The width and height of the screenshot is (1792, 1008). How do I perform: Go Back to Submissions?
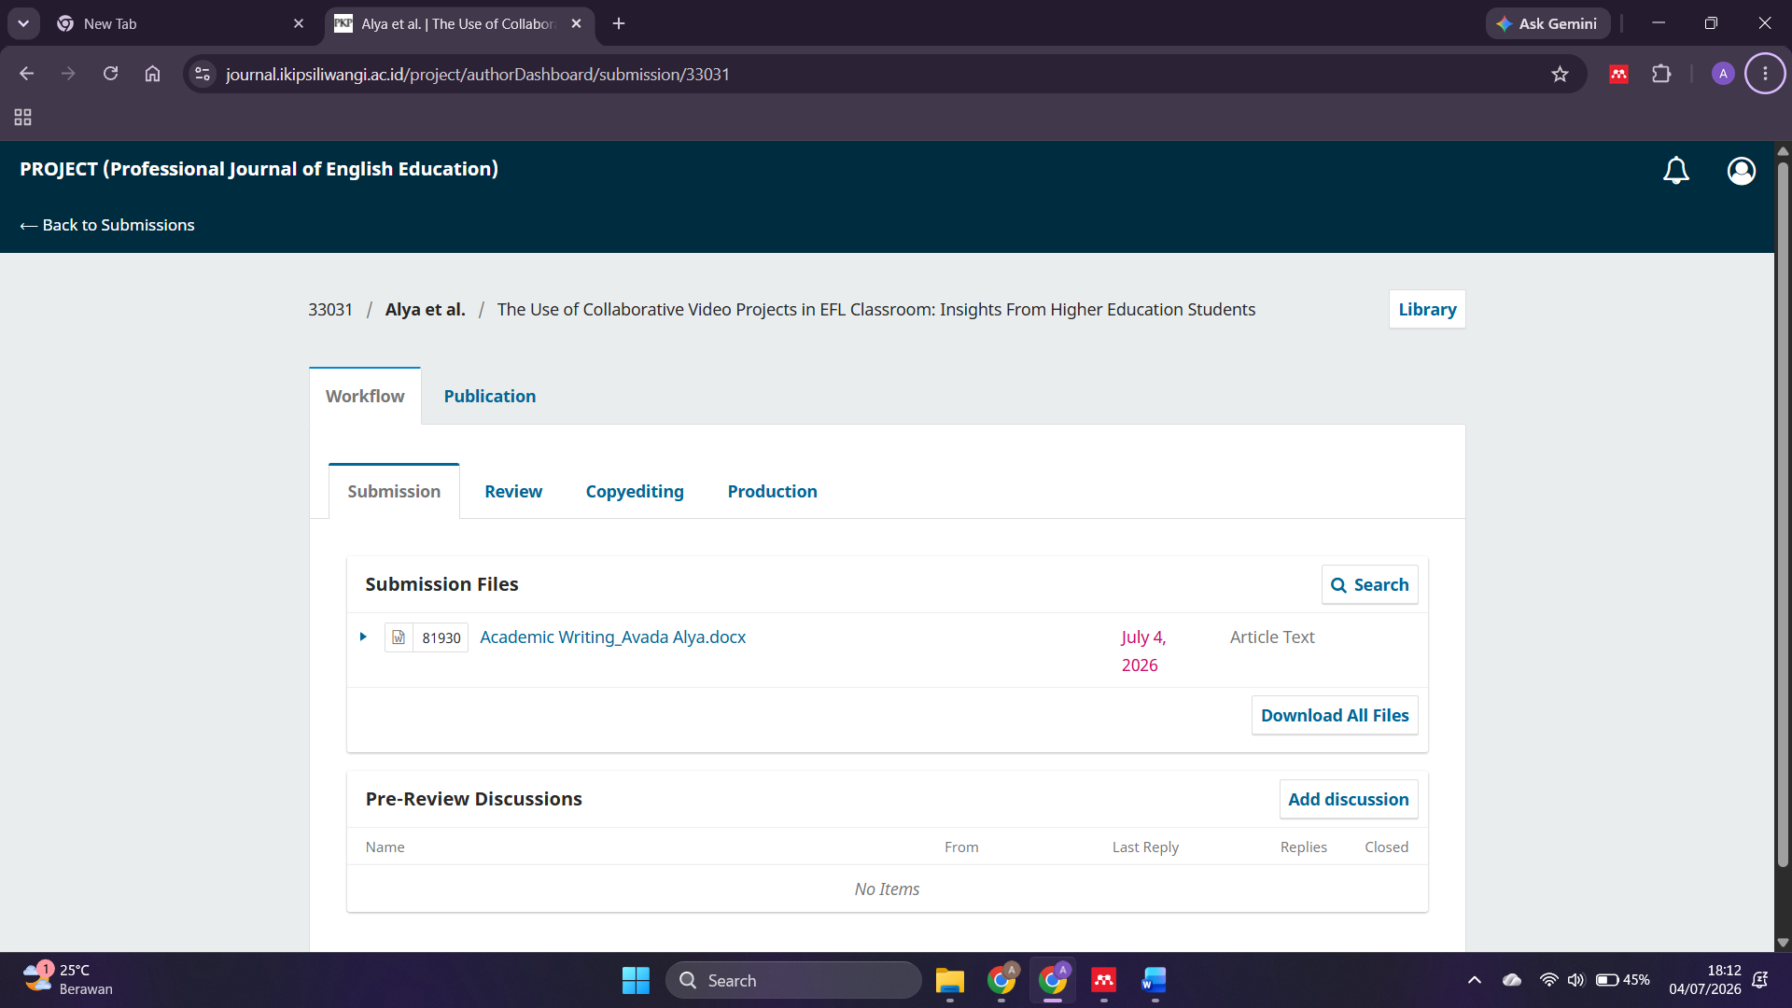(107, 225)
